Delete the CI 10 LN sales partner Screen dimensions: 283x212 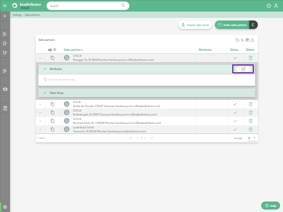(x=251, y=58)
